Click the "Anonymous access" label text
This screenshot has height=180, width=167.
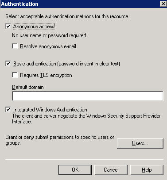34,27
